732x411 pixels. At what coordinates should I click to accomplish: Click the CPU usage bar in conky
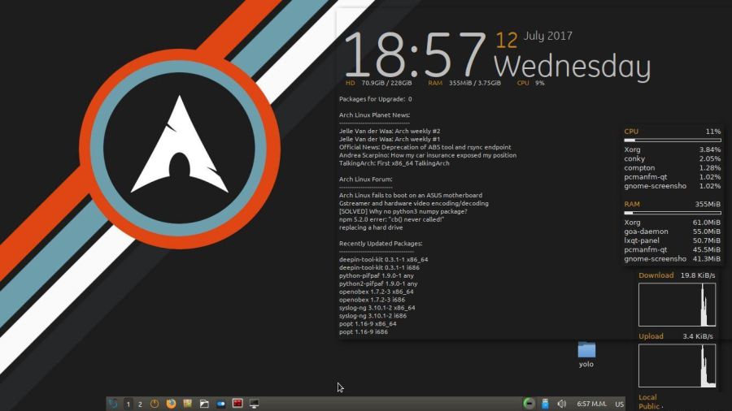pyautogui.click(x=673, y=140)
